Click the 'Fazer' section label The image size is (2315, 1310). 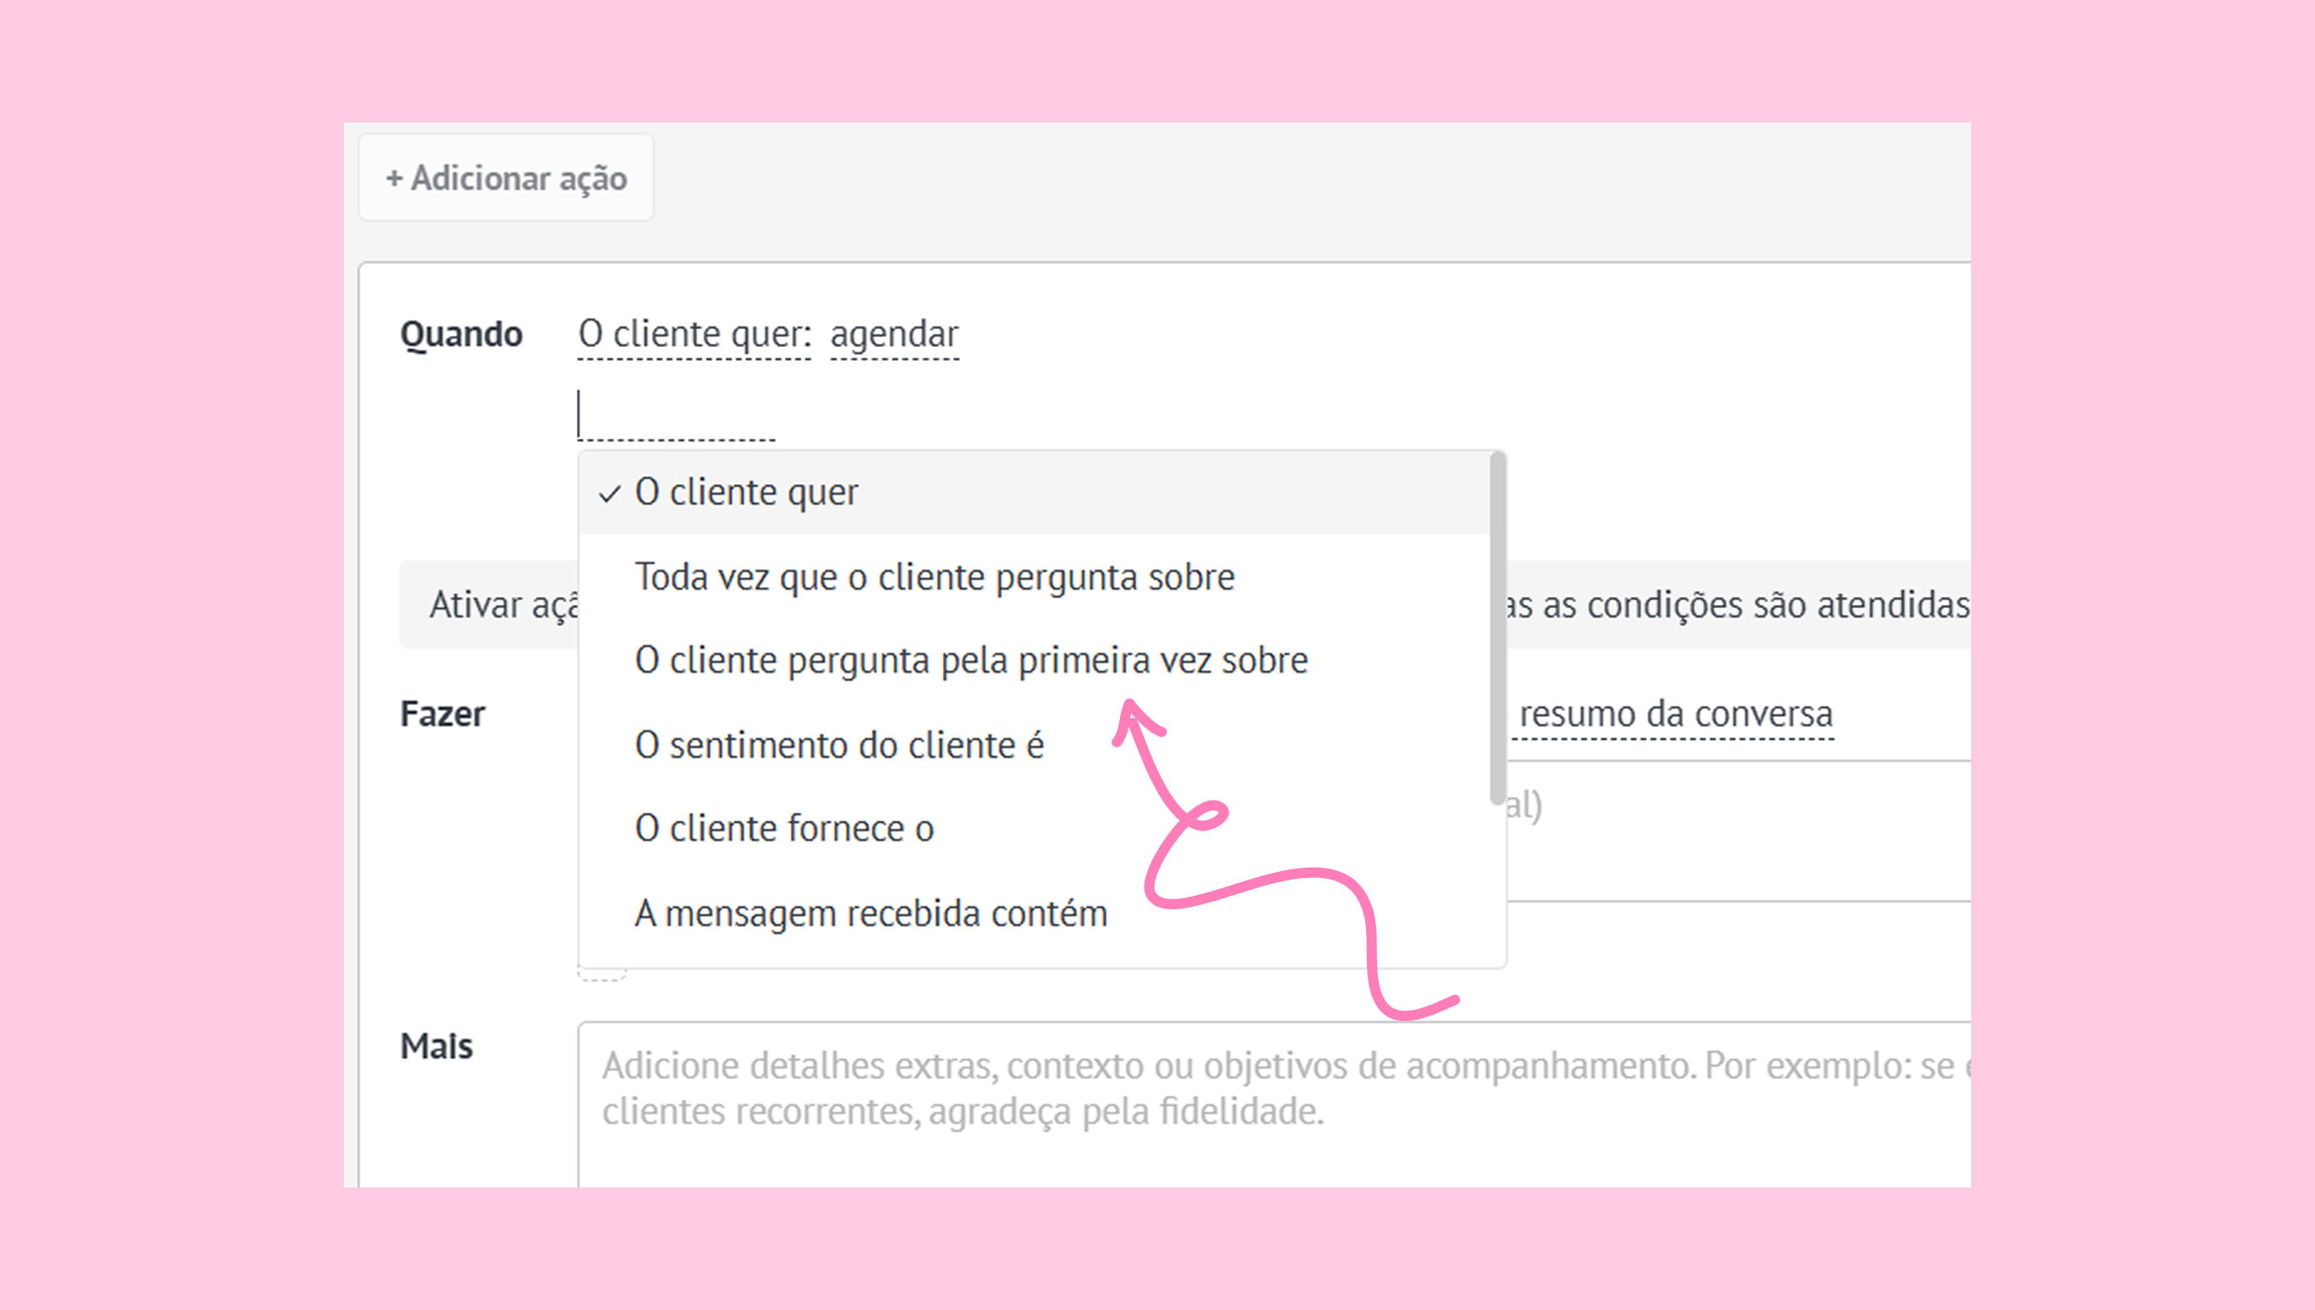tap(442, 715)
